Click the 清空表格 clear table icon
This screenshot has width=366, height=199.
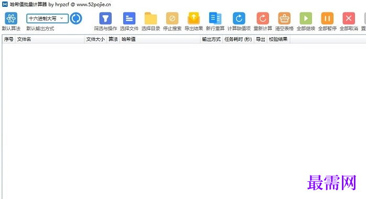pos(284,18)
